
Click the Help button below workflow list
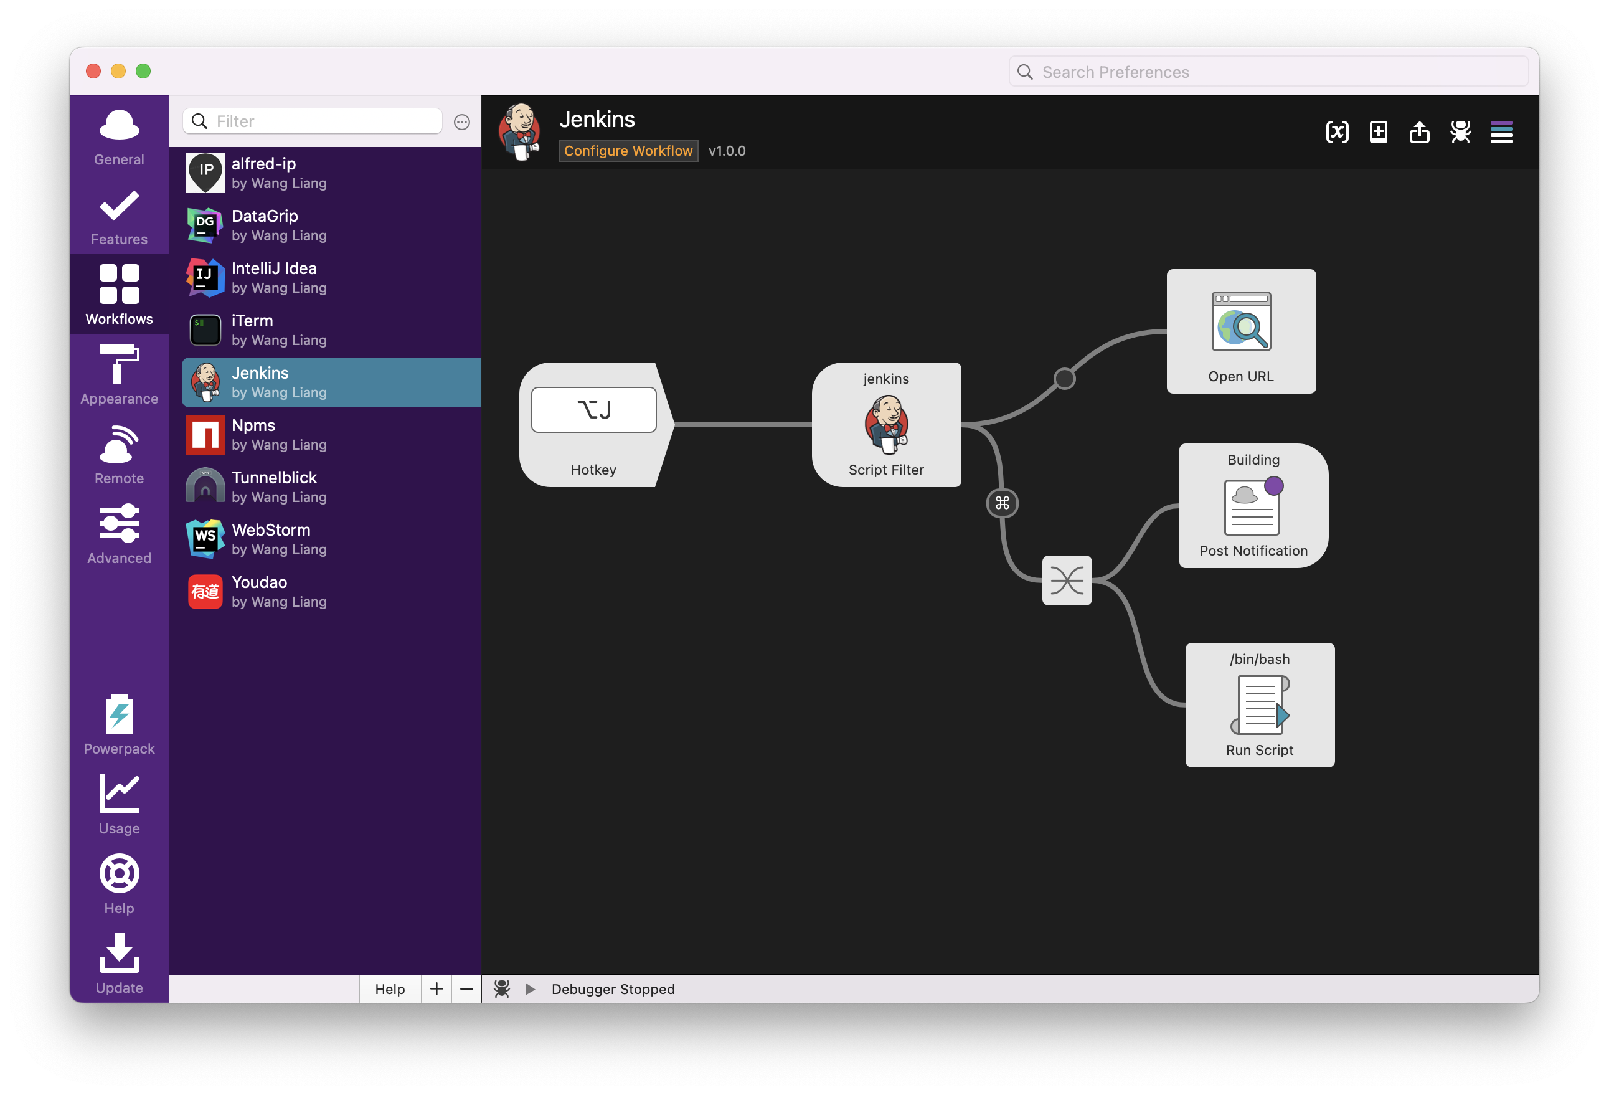pyautogui.click(x=390, y=989)
